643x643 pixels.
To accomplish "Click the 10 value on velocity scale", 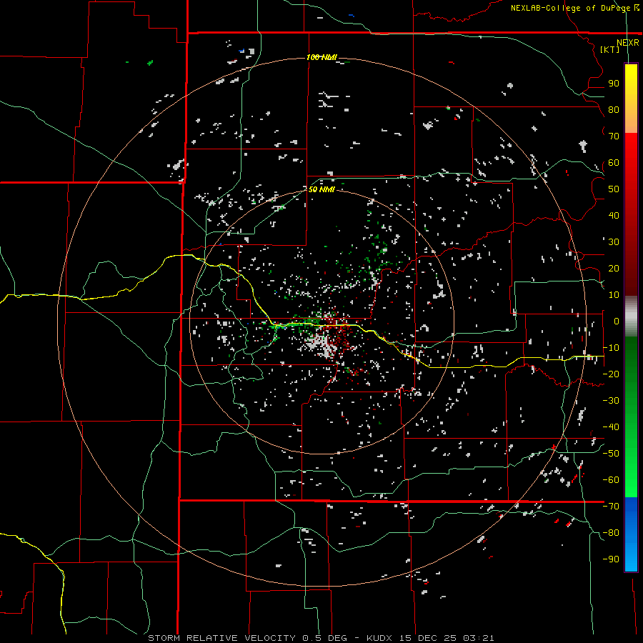I will click(614, 295).
